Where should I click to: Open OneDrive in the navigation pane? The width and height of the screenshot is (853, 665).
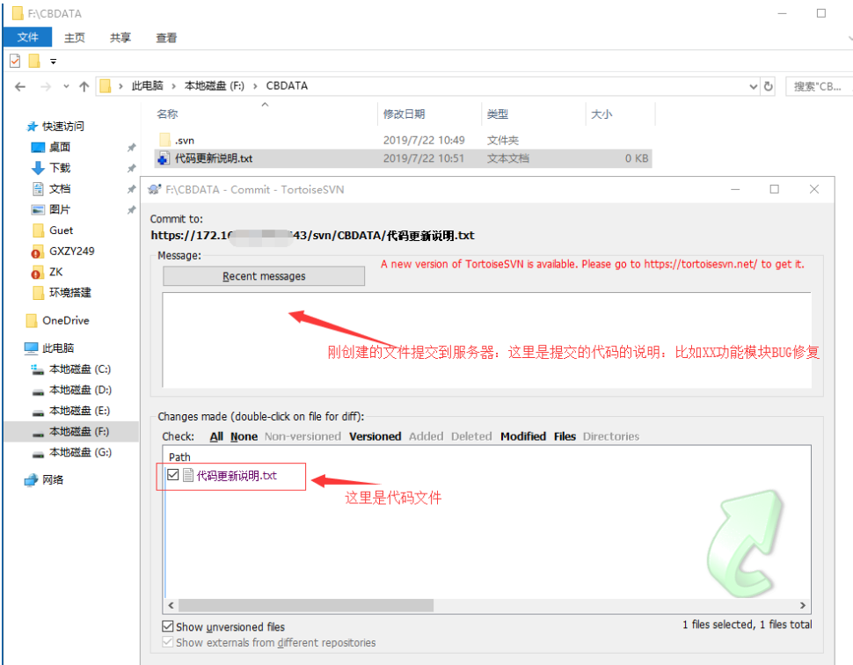point(65,320)
